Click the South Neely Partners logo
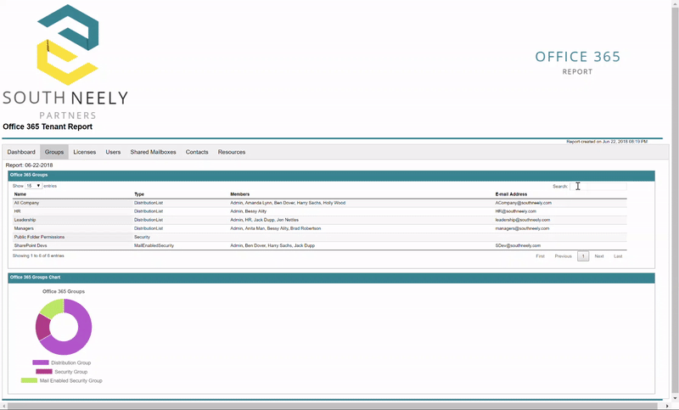This screenshot has width=679, height=410. [66, 62]
